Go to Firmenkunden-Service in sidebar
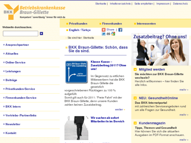Screen dimensions: 191x143 (21, 98)
